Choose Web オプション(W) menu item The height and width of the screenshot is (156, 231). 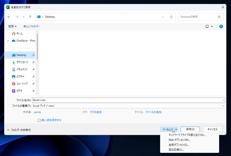189,140
